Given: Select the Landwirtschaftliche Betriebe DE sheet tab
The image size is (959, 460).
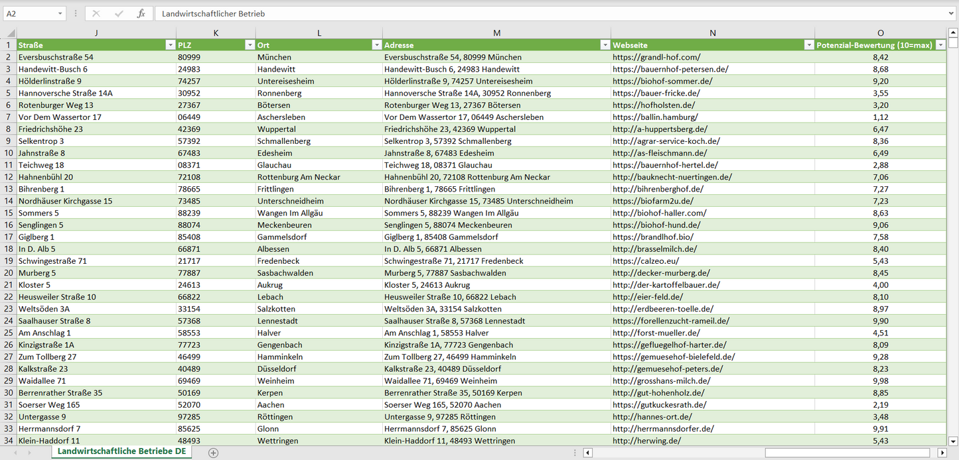Looking at the screenshot, I should pyautogui.click(x=121, y=451).
